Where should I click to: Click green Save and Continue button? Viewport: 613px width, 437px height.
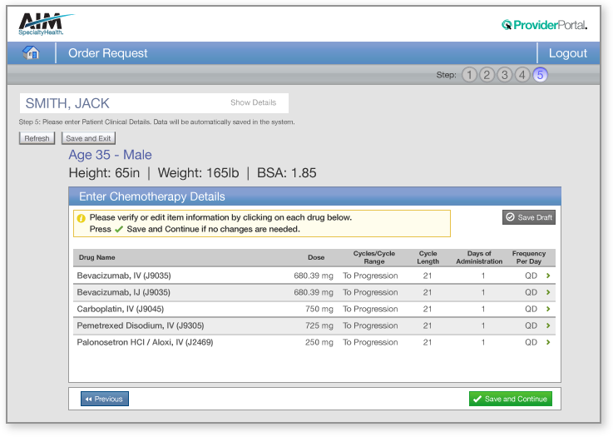[510, 399]
